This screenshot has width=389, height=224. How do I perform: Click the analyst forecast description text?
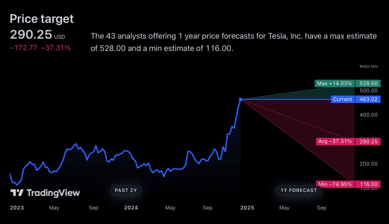[233, 42]
